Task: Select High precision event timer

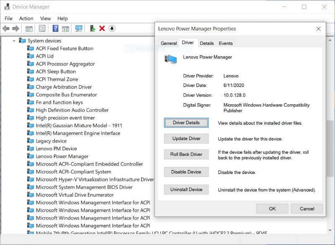Action: [x=65, y=118]
